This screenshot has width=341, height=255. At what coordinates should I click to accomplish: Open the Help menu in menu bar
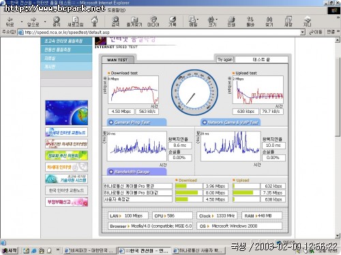(x=116, y=10)
